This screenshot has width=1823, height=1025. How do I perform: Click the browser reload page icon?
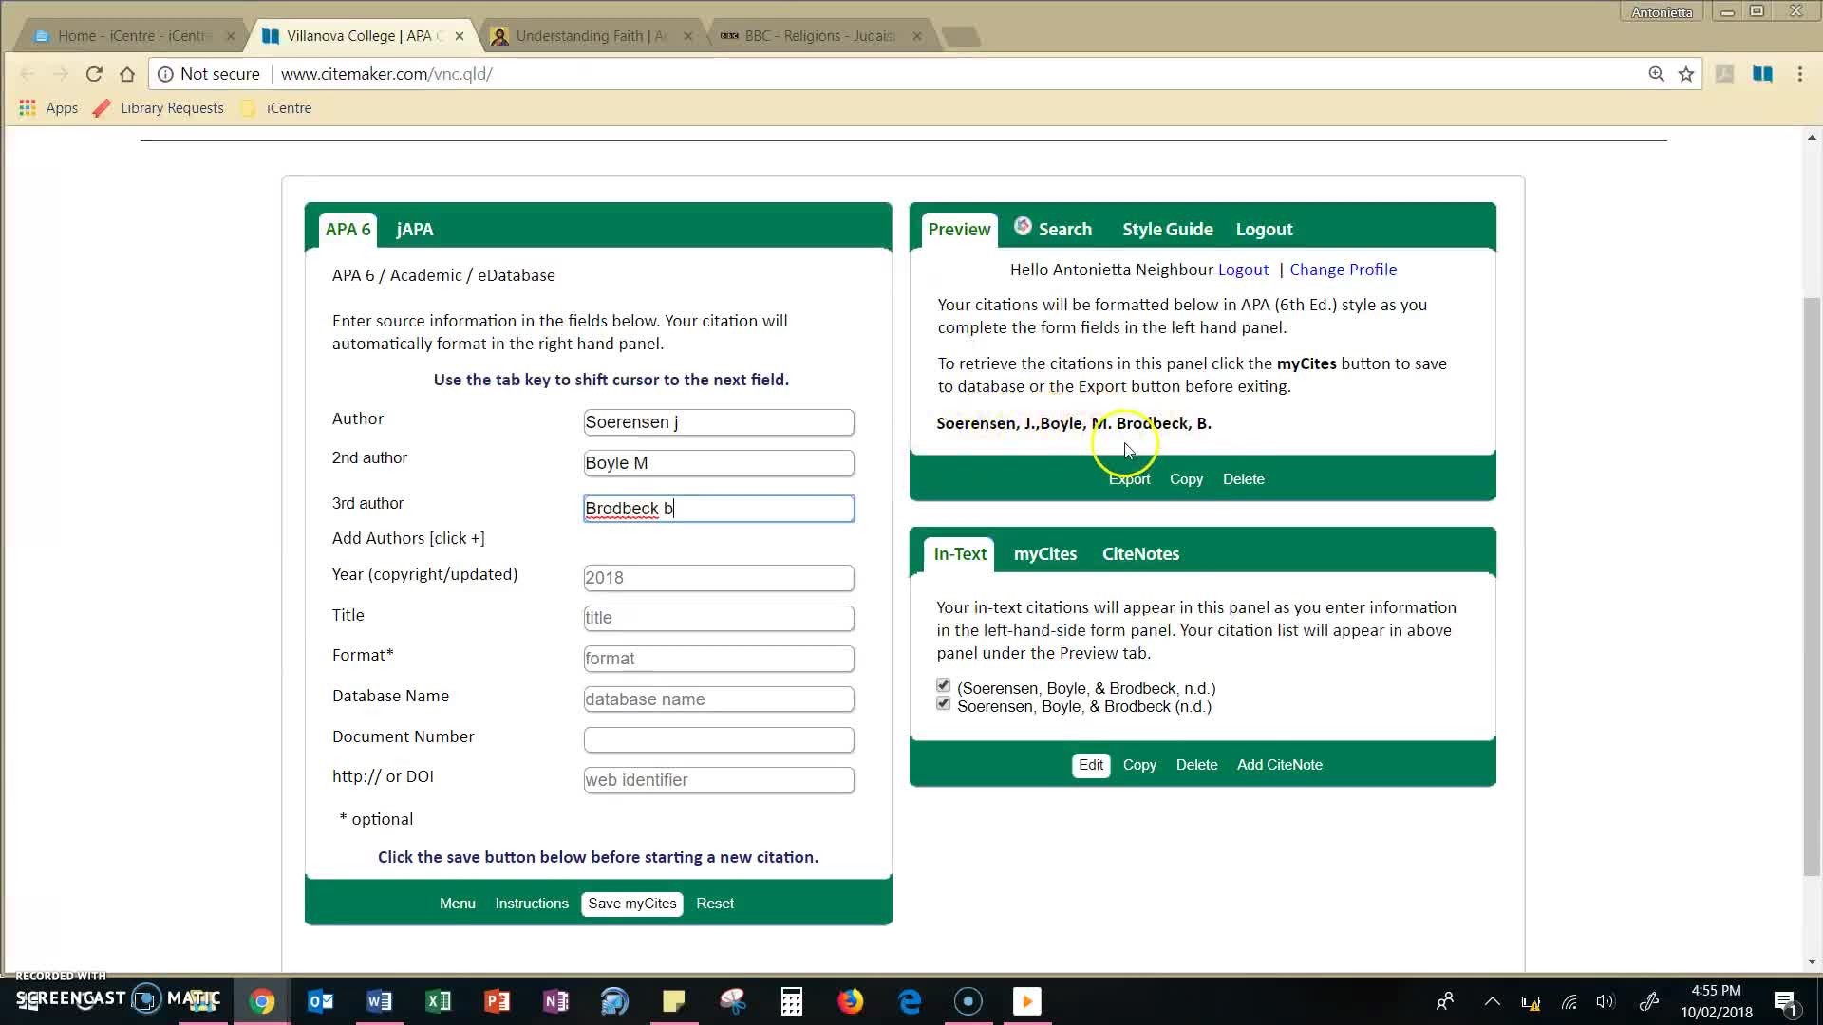(94, 74)
